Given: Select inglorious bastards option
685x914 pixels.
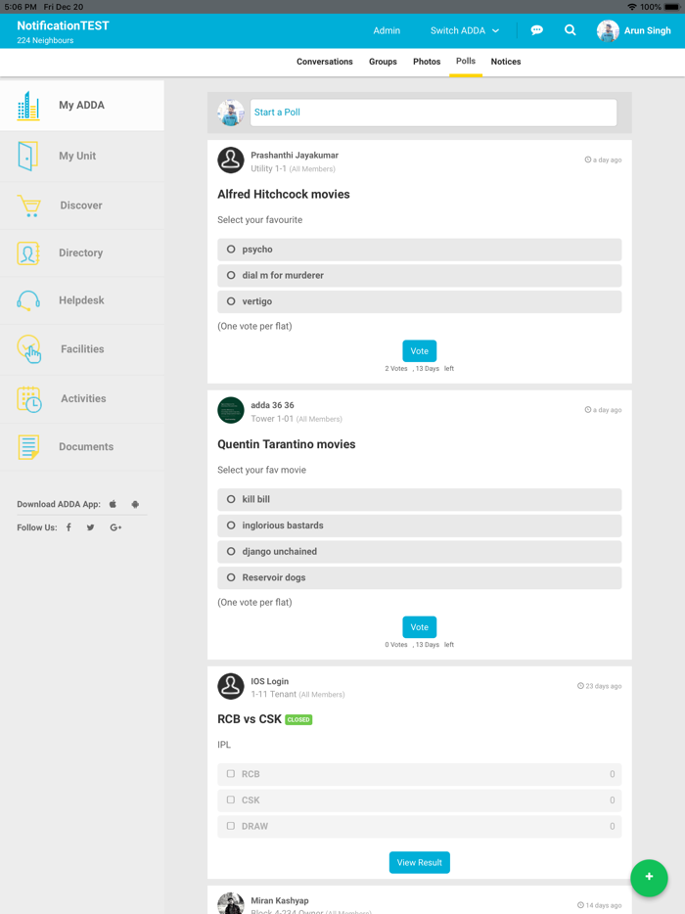Looking at the screenshot, I should [x=232, y=526].
